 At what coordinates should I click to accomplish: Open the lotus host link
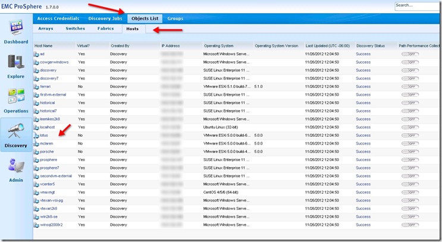coord(44,136)
